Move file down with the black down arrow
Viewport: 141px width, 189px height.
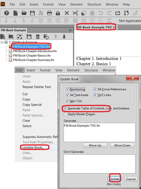pos(64,37)
